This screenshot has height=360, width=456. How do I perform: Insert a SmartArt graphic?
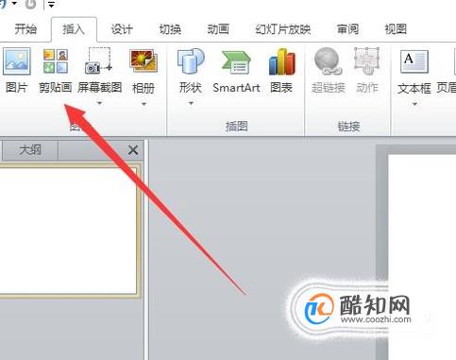click(x=236, y=62)
